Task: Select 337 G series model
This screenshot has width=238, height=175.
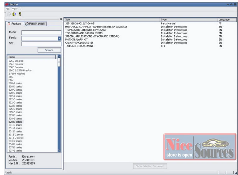Action: click(15, 150)
